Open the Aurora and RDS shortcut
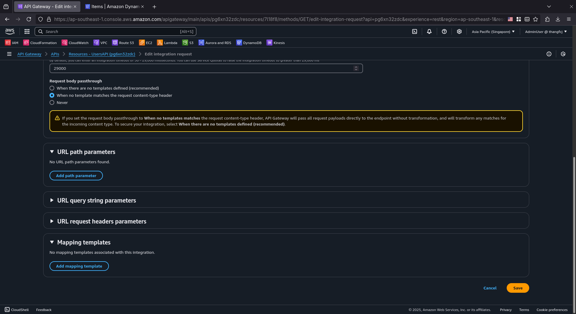 point(215,43)
